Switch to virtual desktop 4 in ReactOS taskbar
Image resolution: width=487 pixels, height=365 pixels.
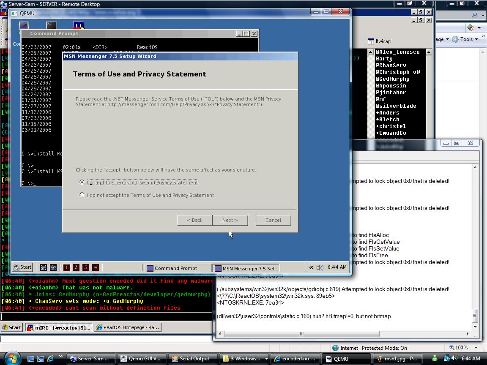click(96, 267)
